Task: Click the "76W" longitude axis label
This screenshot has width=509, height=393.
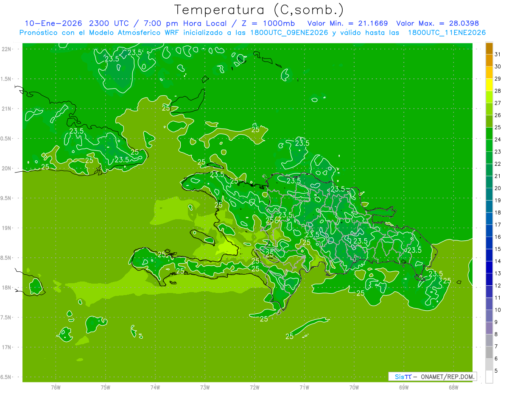Action: tap(56, 387)
